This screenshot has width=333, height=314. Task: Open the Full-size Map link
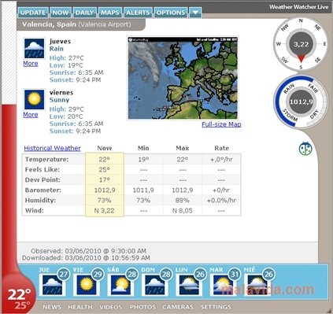pos(221,124)
